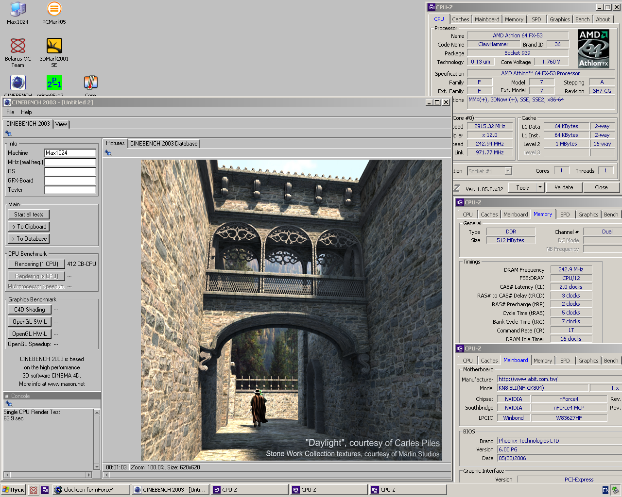Click the CINEBENCH window title bar icon
The width and height of the screenshot is (622, 497).
(7, 102)
